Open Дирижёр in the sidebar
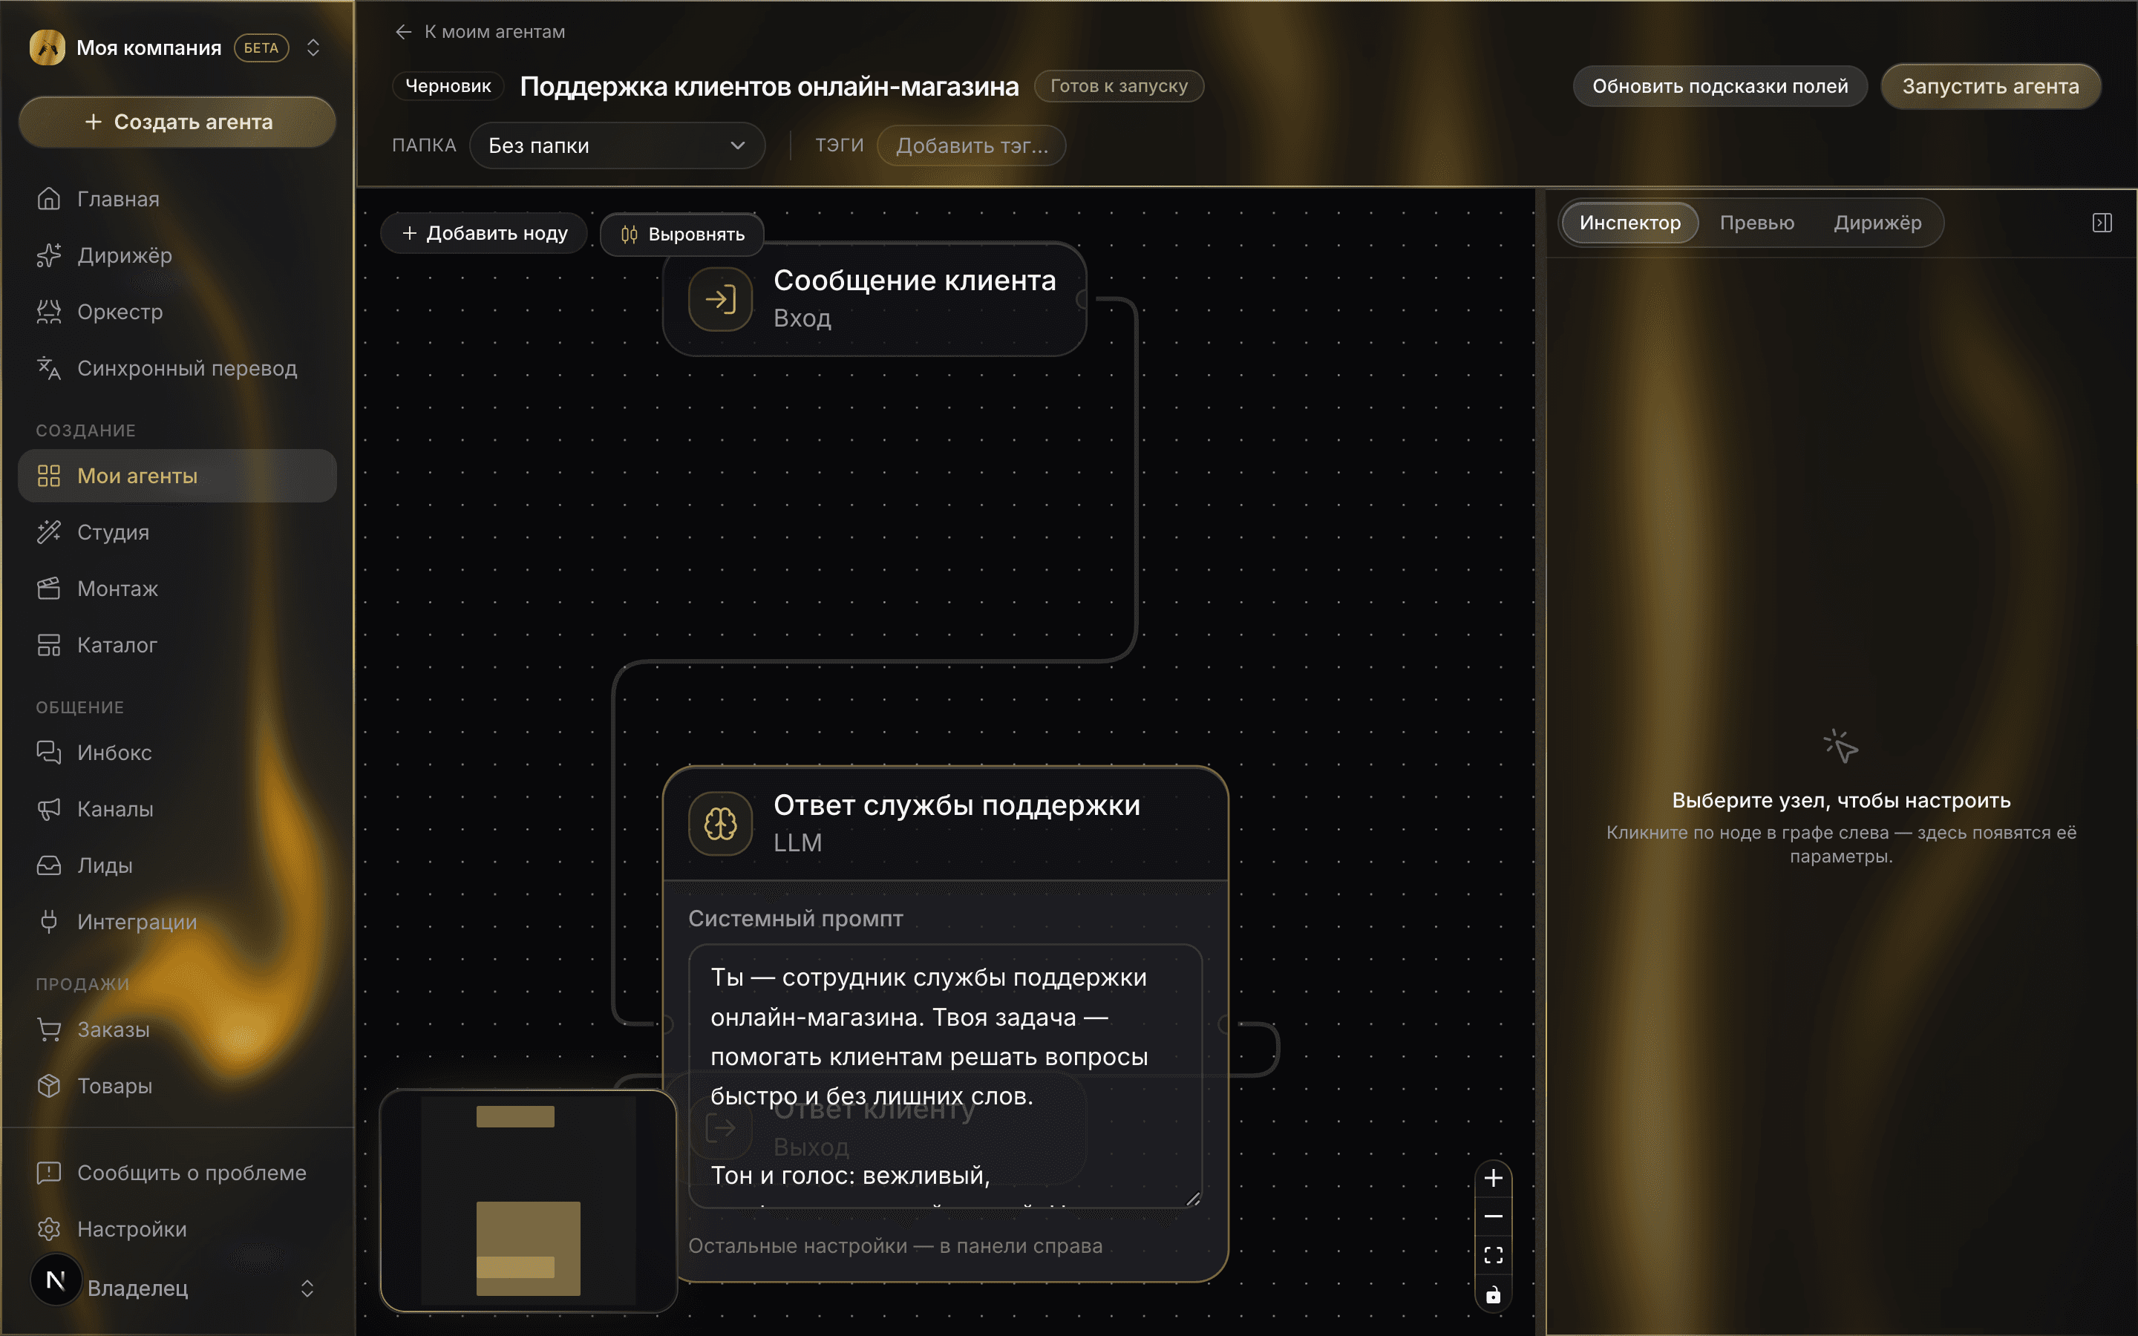The height and width of the screenshot is (1336, 2138). (x=177, y=255)
